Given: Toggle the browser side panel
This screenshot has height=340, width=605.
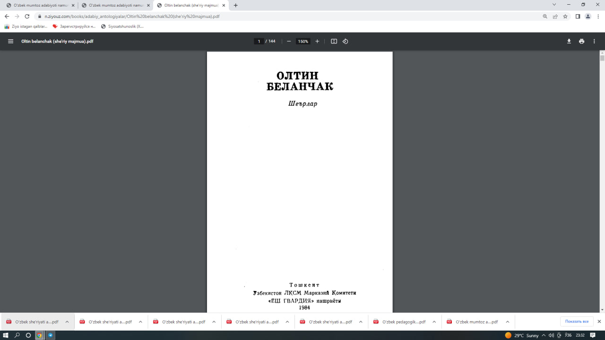Looking at the screenshot, I should [x=578, y=16].
